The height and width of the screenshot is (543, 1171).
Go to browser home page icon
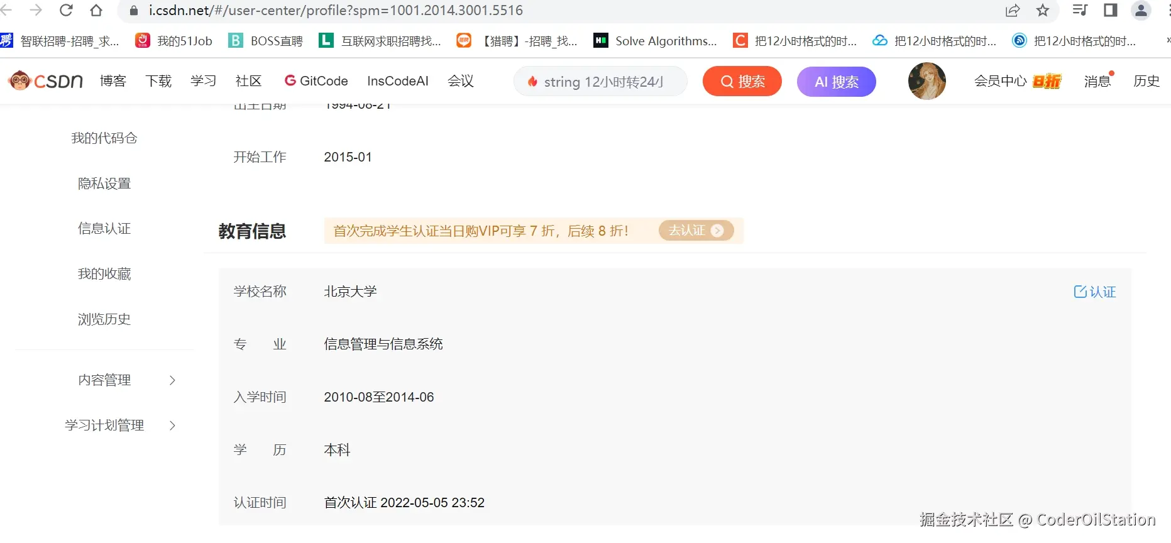click(96, 10)
